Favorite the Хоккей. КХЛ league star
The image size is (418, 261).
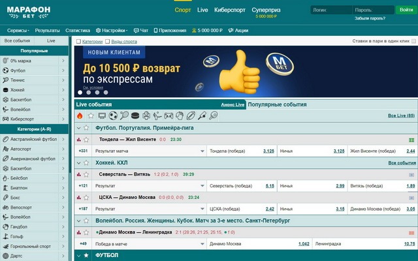click(86, 162)
